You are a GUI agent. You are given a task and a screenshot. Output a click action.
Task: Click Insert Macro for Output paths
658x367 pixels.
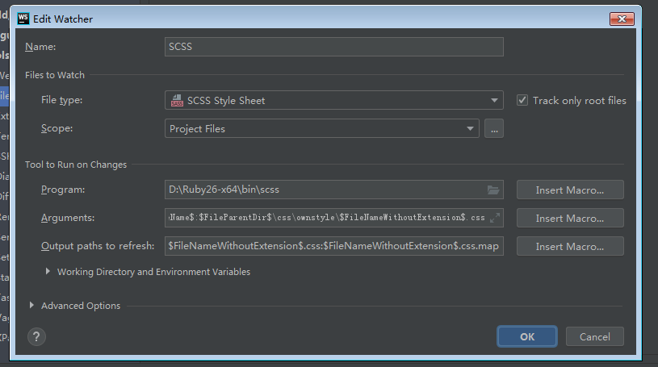point(570,246)
